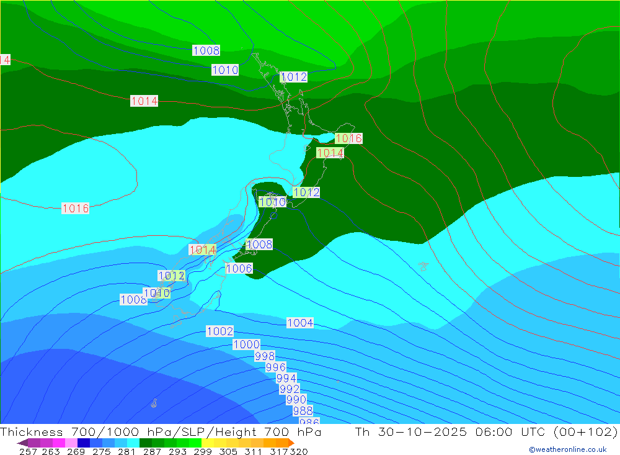Click the legend value 281
The image size is (620, 455).
pyautogui.click(x=126, y=451)
